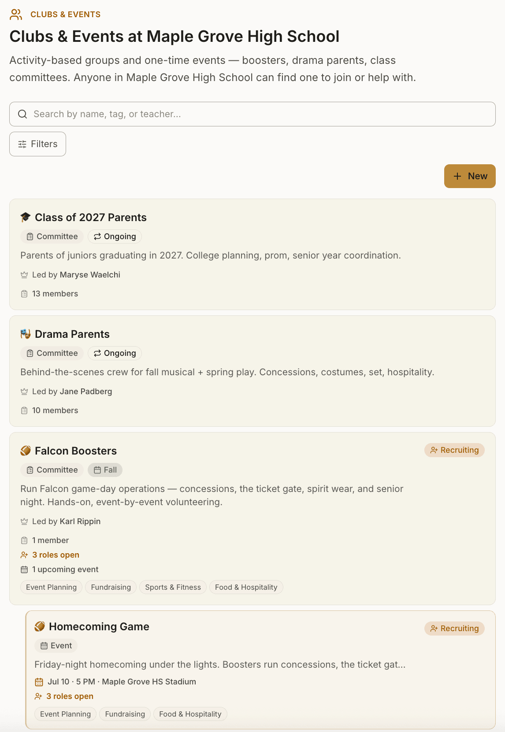Viewport: 505px width, 732px height.
Task: Click the Drama Parents theater masks icon
Action: [x=26, y=334]
